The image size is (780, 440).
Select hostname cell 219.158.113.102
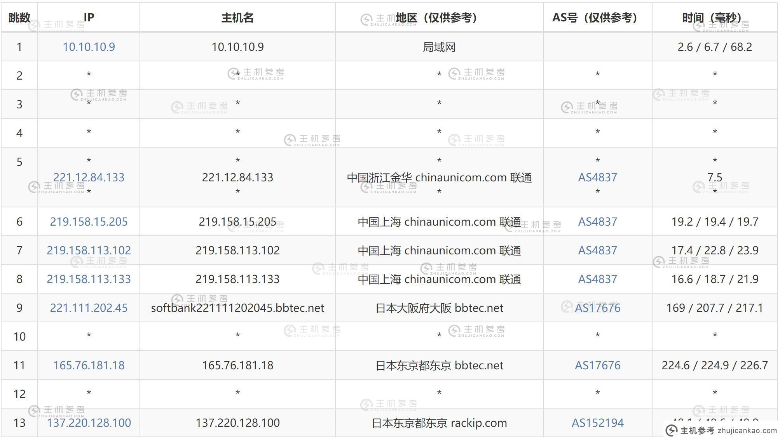pyautogui.click(x=237, y=250)
